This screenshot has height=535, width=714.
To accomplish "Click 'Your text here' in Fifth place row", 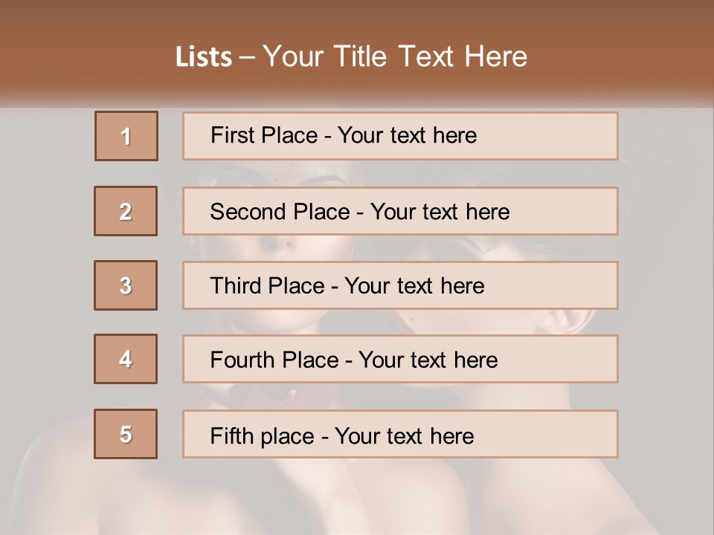I will pyautogui.click(x=405, y=436).
